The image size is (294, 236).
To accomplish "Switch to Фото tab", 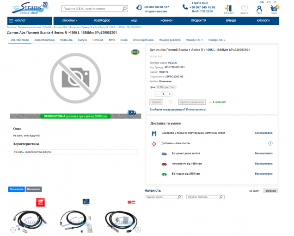I will tap(112, 40).
